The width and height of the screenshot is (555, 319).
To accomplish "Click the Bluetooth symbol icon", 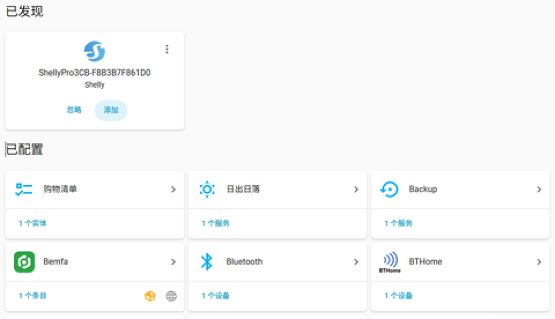I will (207, 261).
